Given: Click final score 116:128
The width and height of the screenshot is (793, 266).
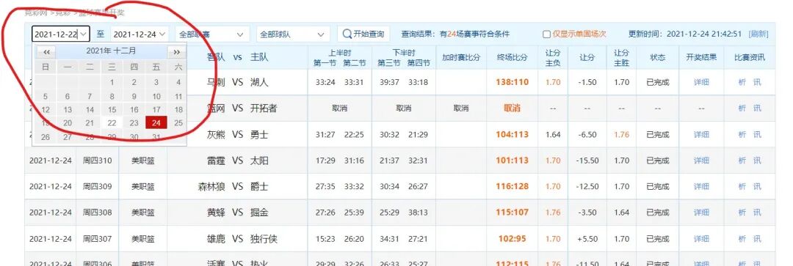Looking at the screenshot, I should coord(512,186).
